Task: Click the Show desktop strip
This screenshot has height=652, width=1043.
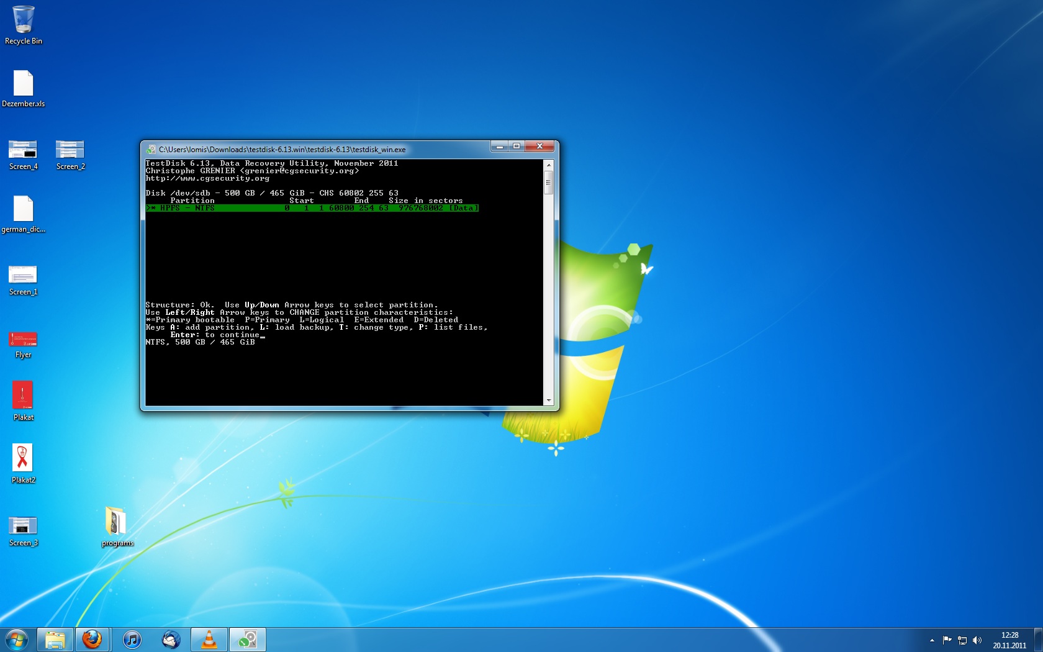Action: pyautogui.click(x=1038, y=640)
